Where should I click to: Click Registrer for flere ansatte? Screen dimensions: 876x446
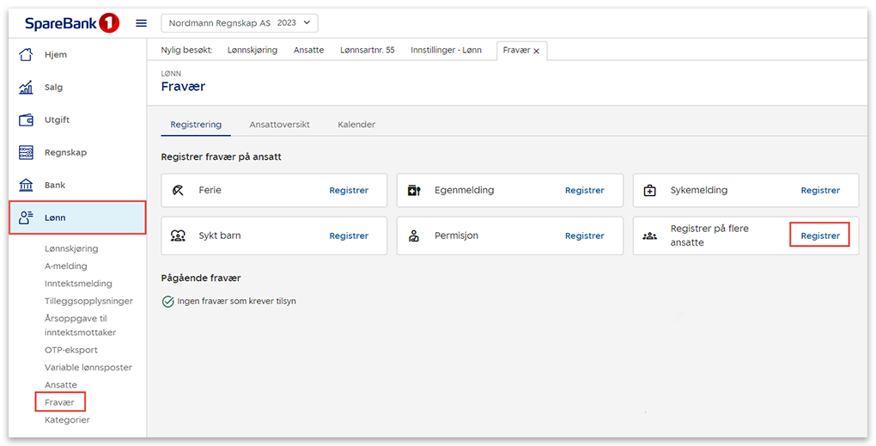tap(820, 235)
